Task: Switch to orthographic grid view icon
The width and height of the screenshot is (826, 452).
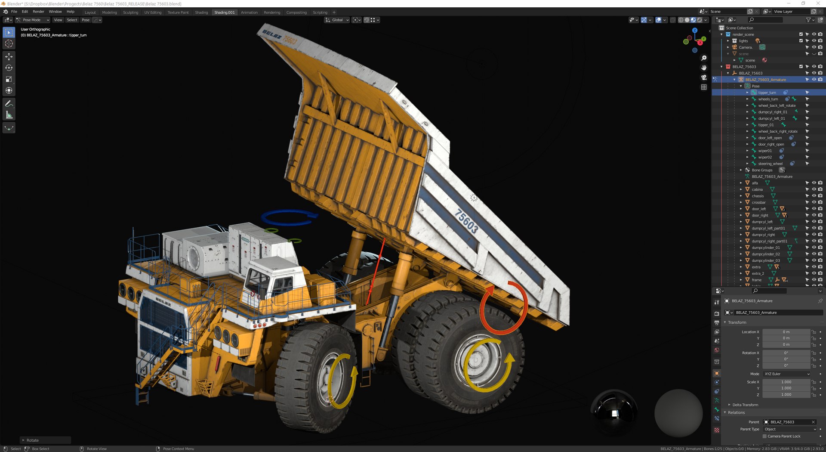Action: (704, 87)
